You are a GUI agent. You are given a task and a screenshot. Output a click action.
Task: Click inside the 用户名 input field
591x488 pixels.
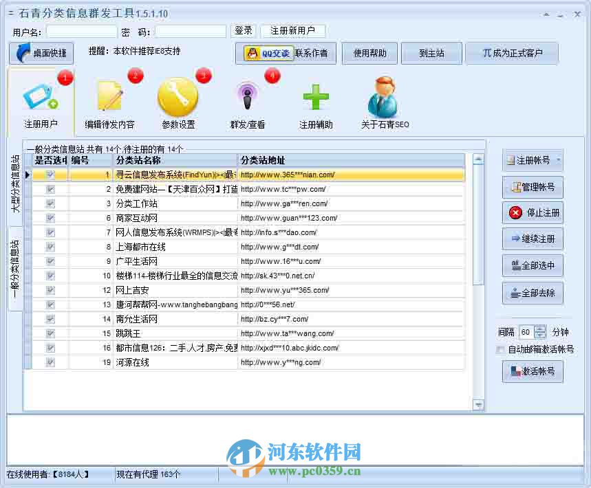click(81, 30)
